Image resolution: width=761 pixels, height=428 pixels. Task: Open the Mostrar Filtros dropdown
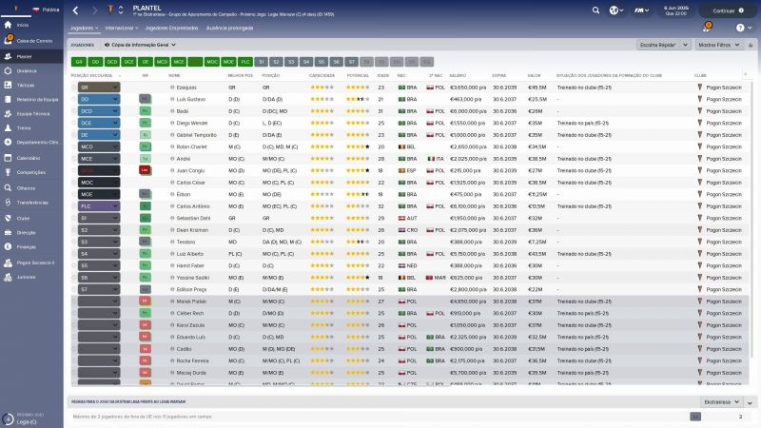719,45
